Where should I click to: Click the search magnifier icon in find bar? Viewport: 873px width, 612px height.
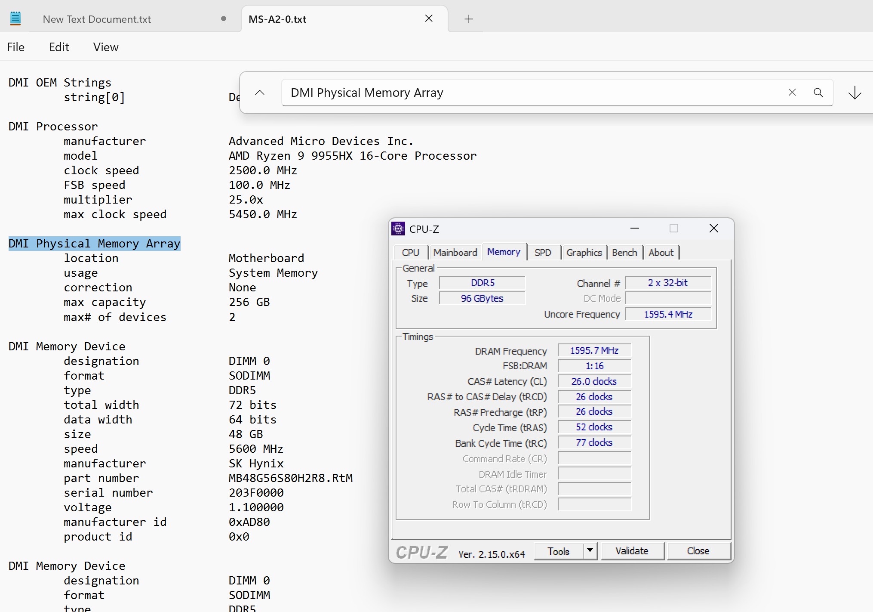(x=818, y=93)
